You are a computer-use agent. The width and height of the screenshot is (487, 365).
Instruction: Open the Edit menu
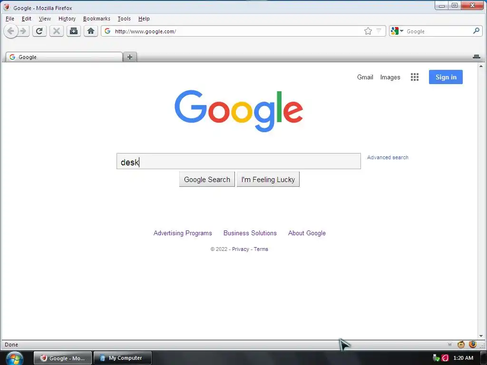(x=27, y=19)
